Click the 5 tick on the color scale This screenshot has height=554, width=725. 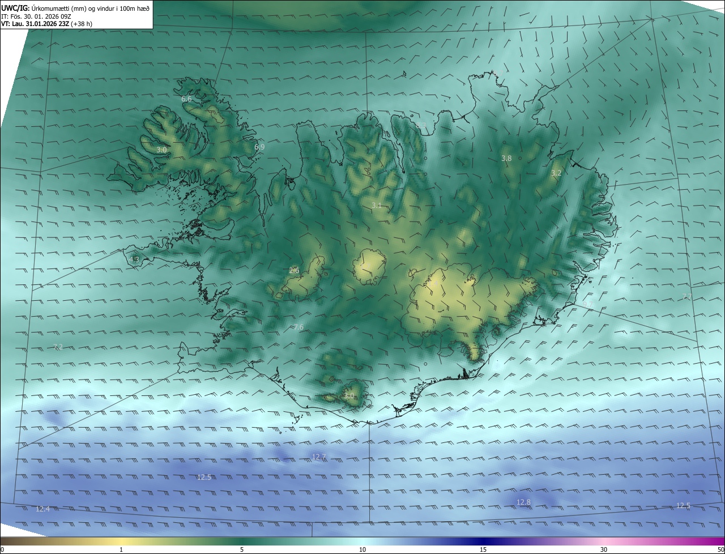point(242,549)
